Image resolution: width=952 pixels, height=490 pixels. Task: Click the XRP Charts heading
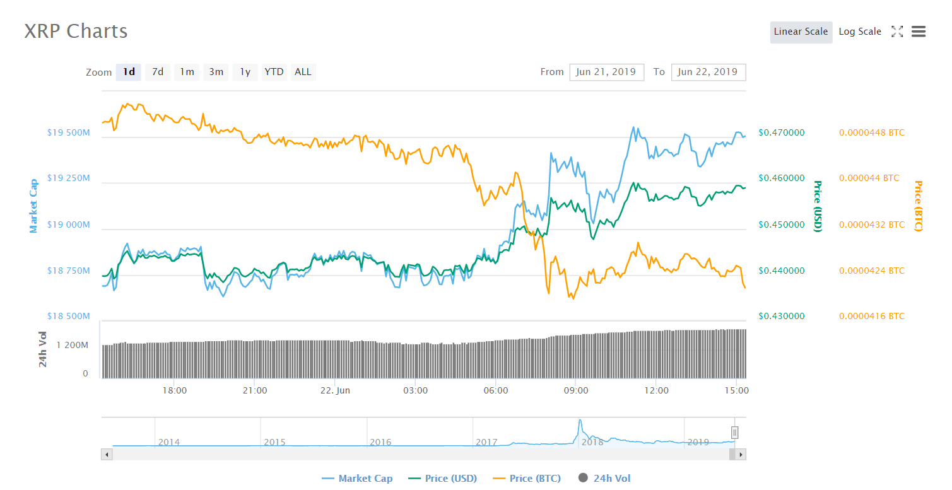[x=76, y=31]
